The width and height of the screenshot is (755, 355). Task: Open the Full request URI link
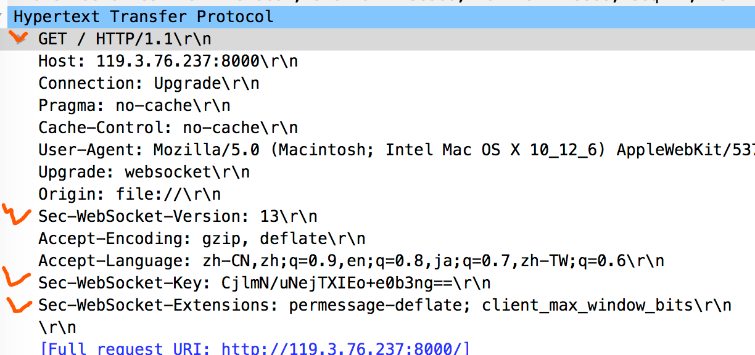pyautogui.click(x=255, y=349)
